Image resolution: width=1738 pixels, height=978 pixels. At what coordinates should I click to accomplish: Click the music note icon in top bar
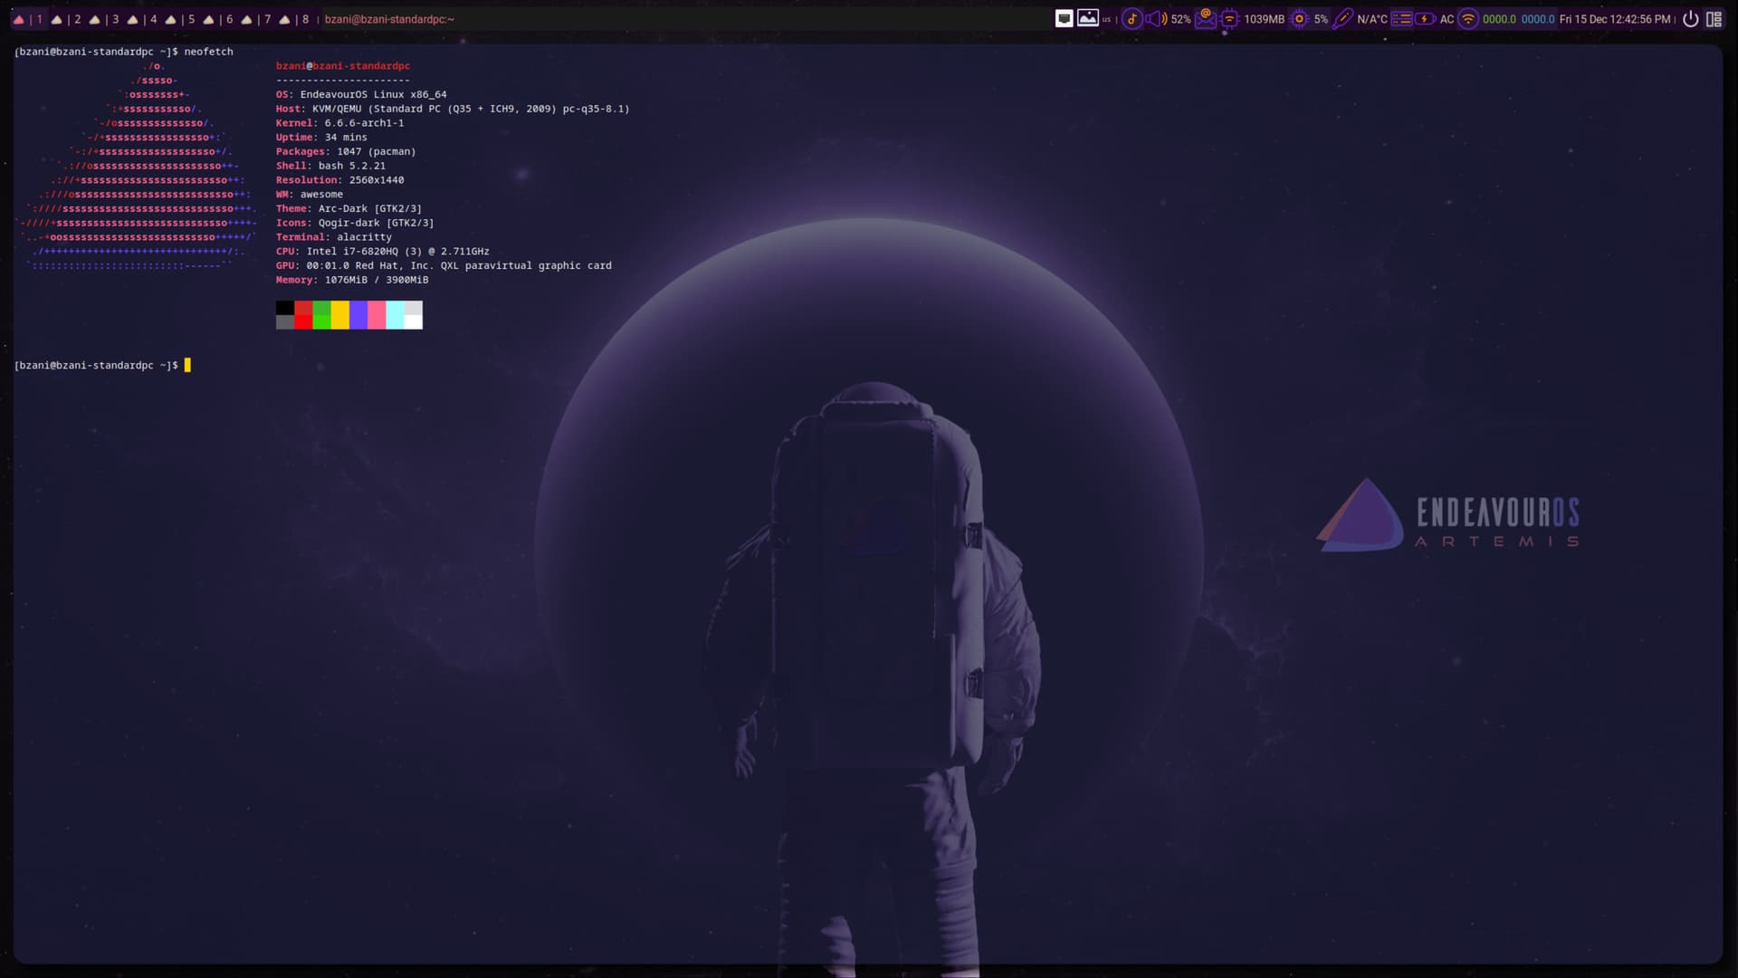1132,19
